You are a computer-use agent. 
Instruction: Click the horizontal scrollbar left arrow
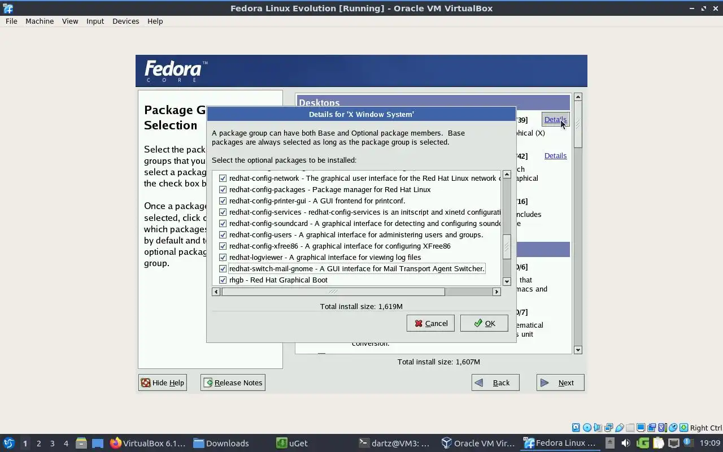point(216,292)
